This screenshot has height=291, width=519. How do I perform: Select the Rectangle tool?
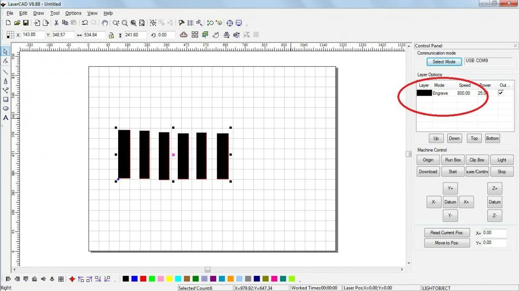(x=6, y=99)
